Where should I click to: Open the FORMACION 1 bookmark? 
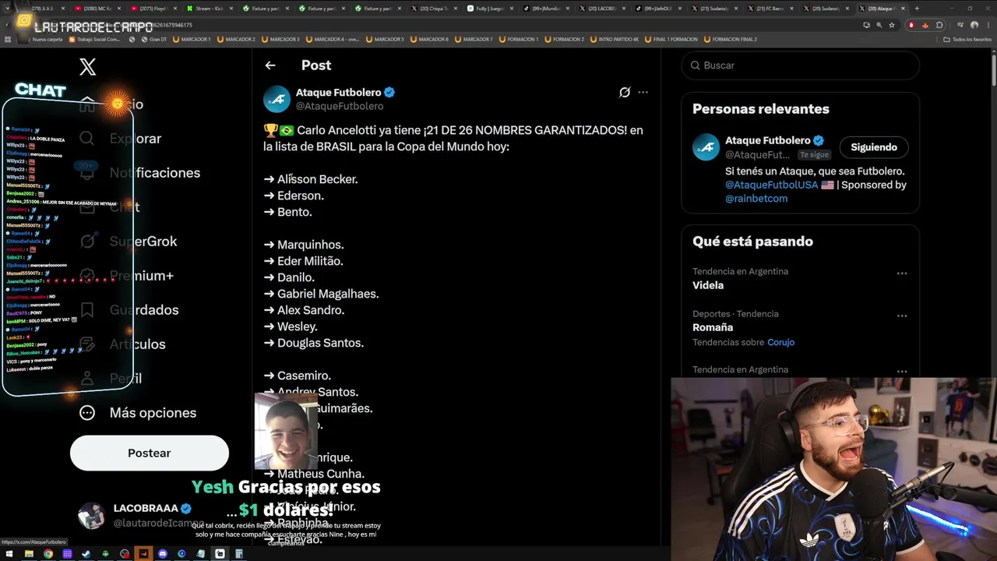[520, 39]
